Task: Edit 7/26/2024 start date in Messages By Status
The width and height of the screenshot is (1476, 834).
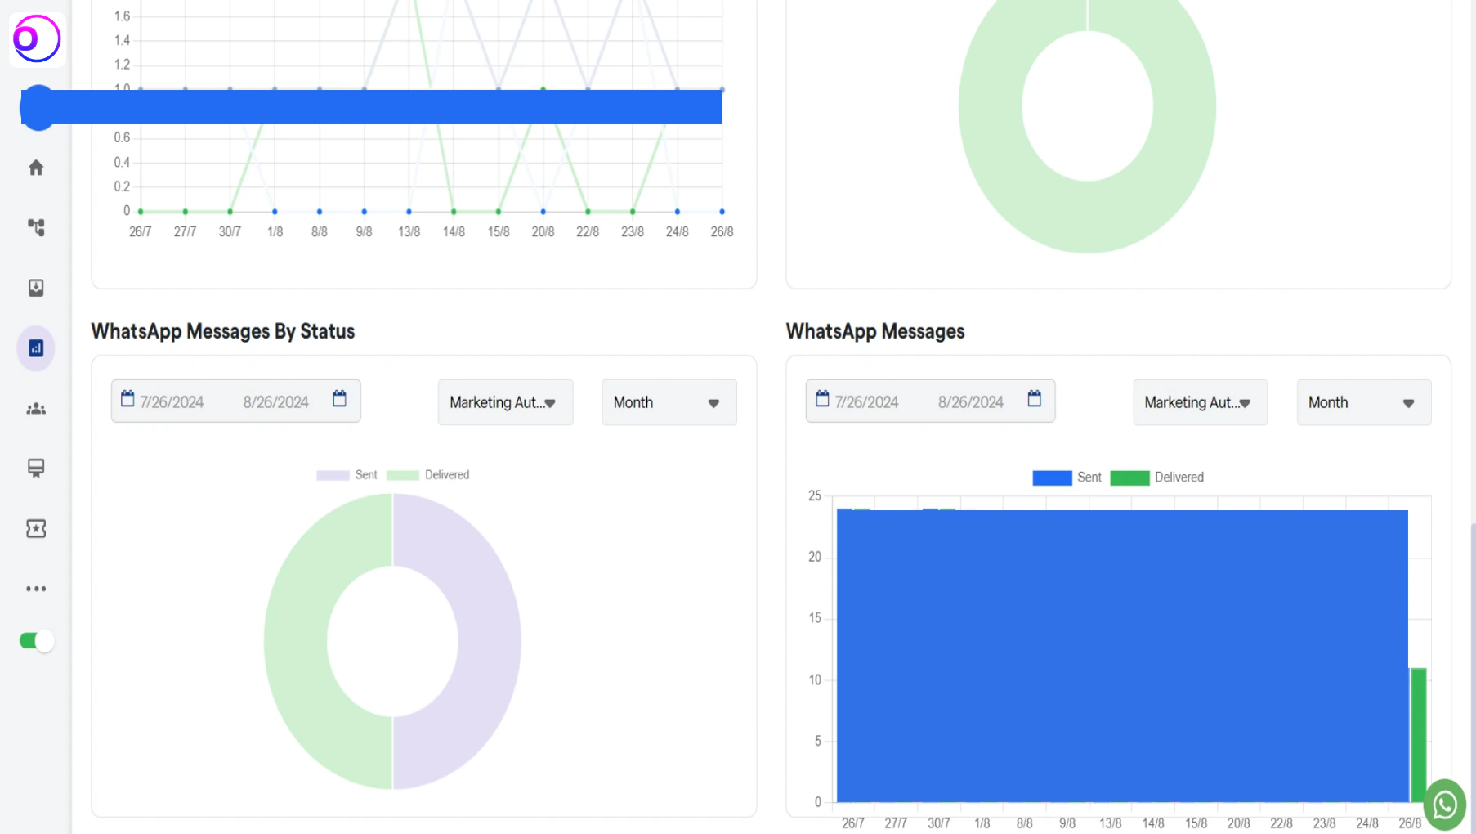Action: tap(172, 402)
